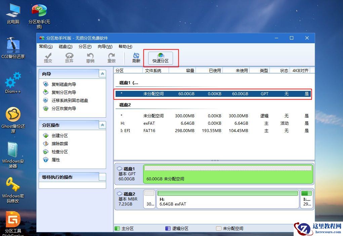The height and width of the screenshot is (236, 343).
Task: Click the 重做 (redo) toolbar icon
Action: click(112, 57)
